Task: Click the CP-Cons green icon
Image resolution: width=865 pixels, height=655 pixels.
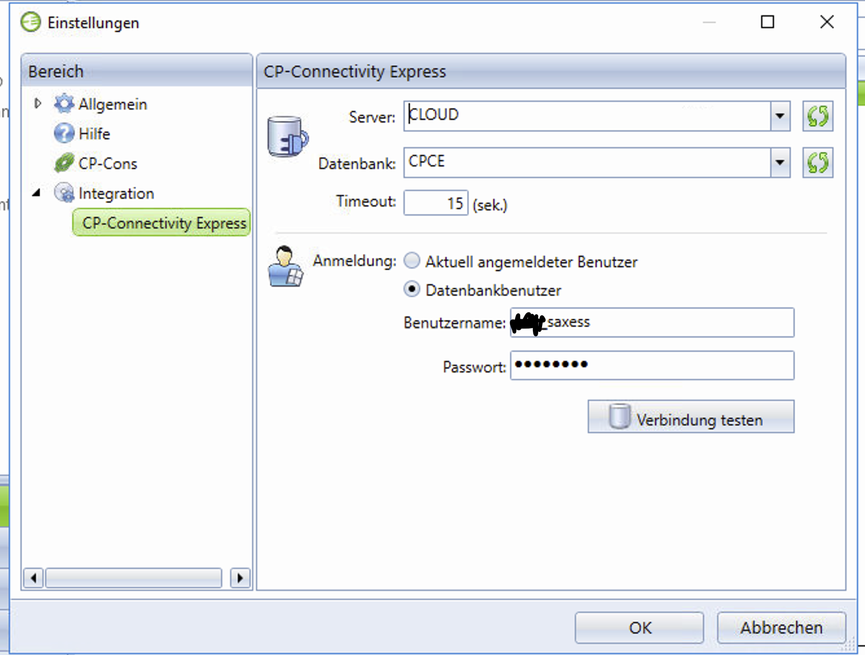Action: click(x=64, y=163)
